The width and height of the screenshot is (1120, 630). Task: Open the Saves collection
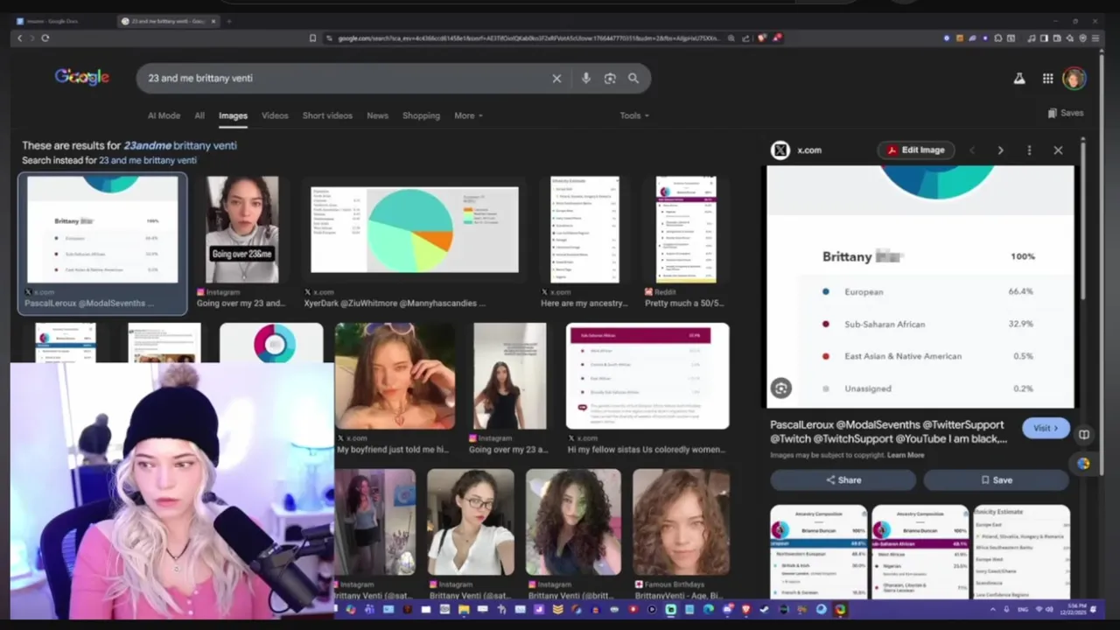pyautogui.click(x=1066, y=113)
